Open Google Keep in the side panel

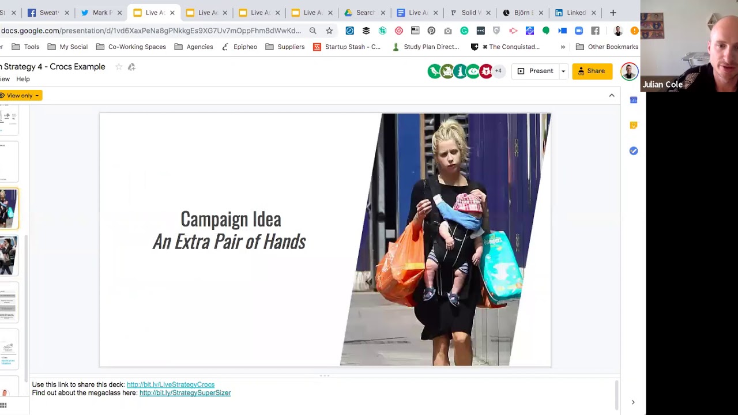coord(634,125)
